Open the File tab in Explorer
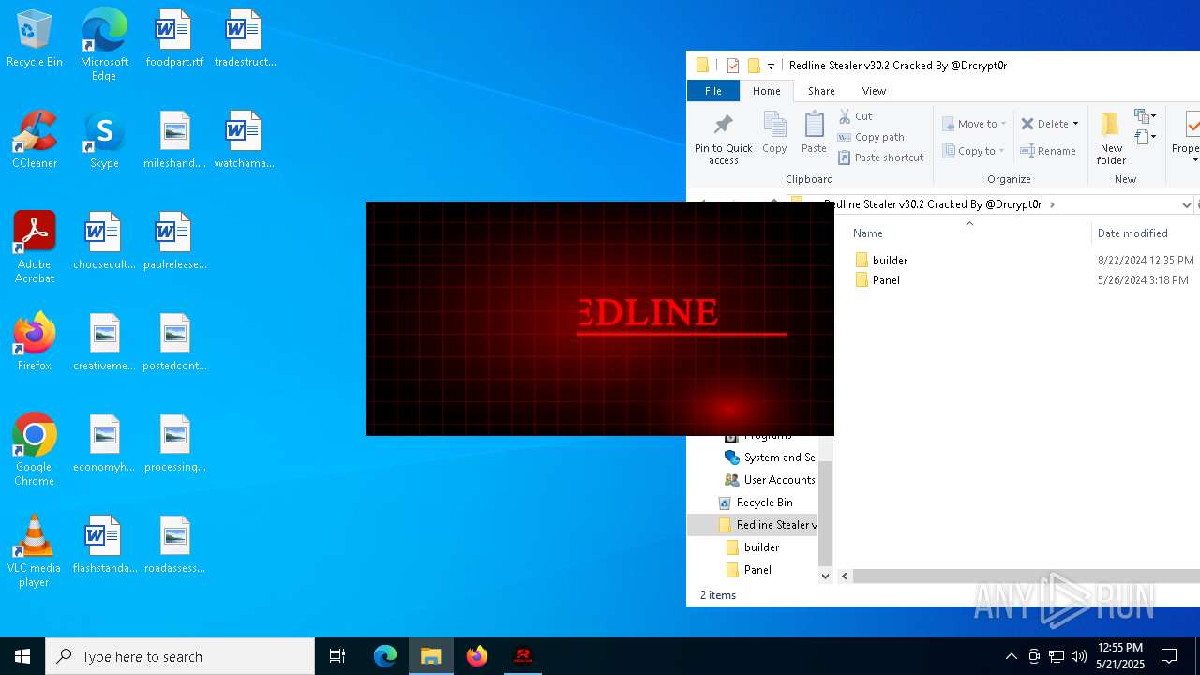This screenshot has height=675, width=1200. tap(713, 91)
